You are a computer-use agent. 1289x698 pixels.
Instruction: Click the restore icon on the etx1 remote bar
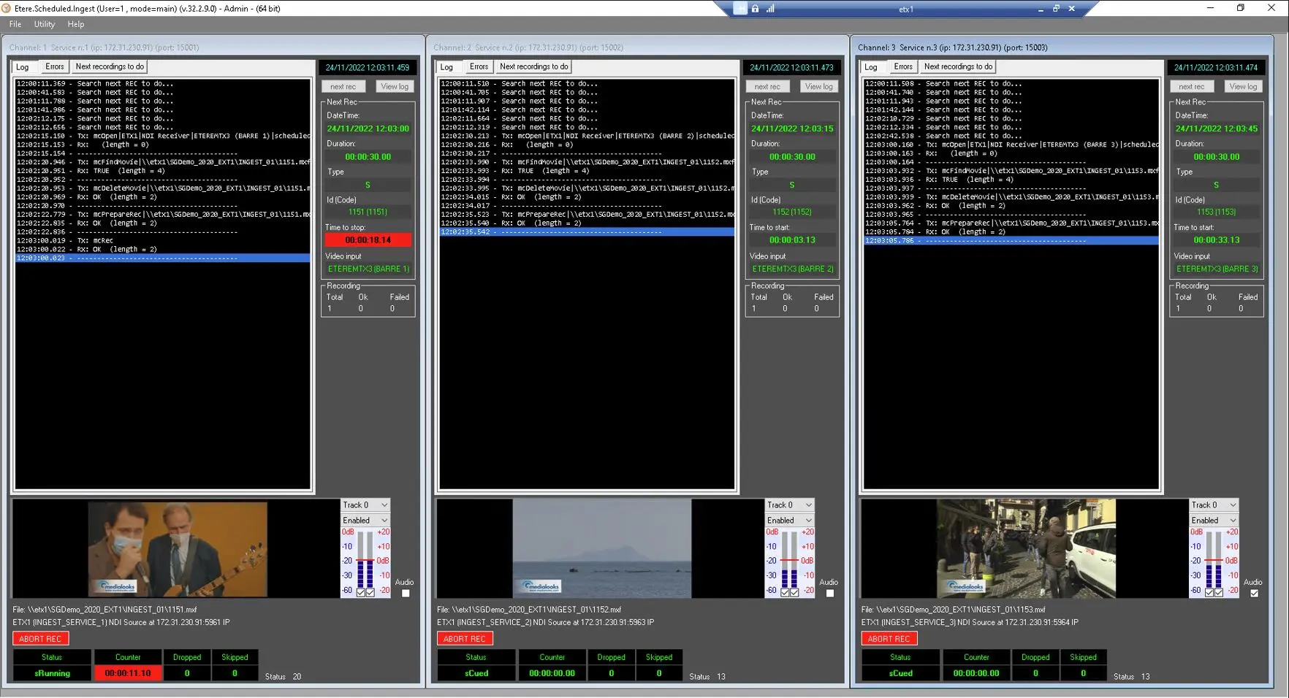click(1056, 9)
